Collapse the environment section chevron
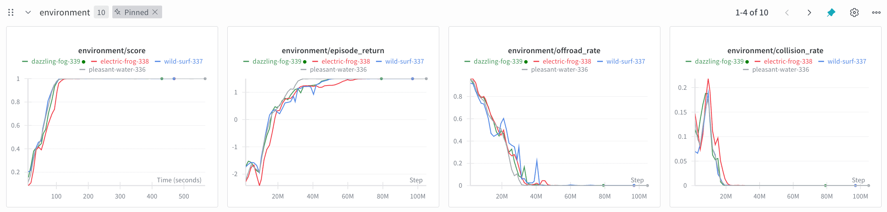Viewport: 887px width, 212px height. coord(28,12)
